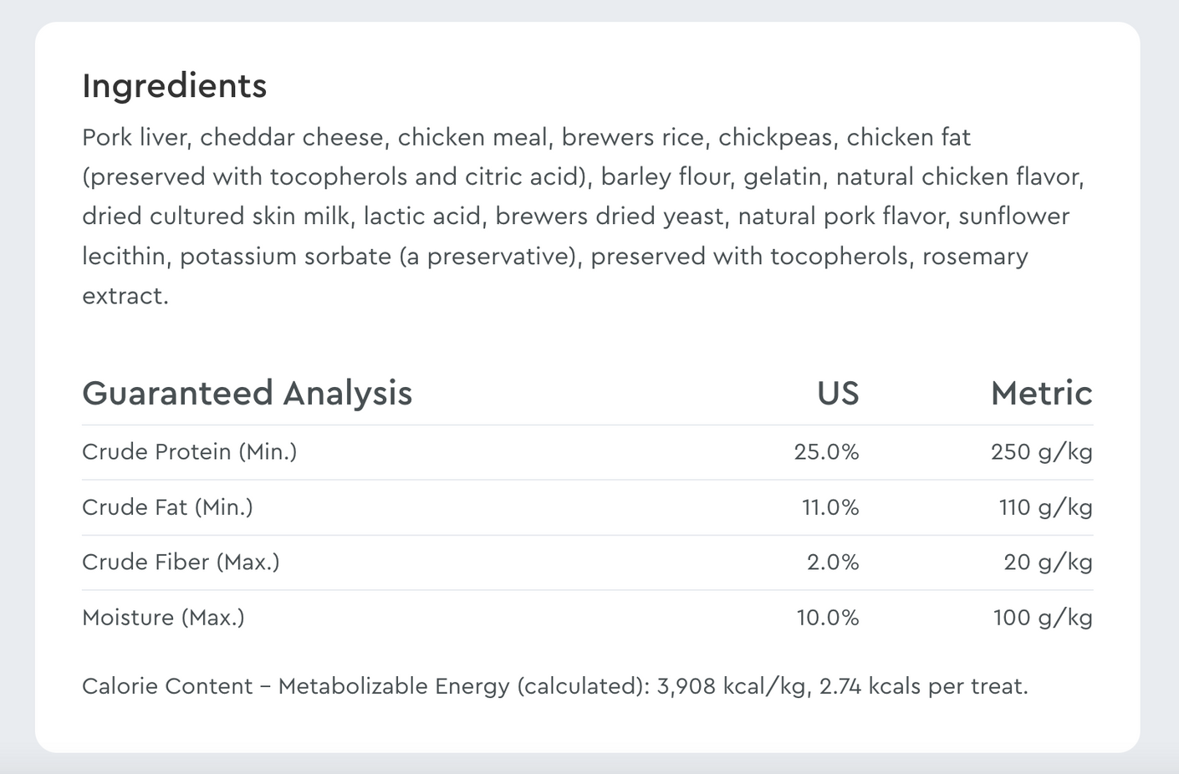Click the 2.0% fiber value

pyautogui.click(x=832, y=562)
